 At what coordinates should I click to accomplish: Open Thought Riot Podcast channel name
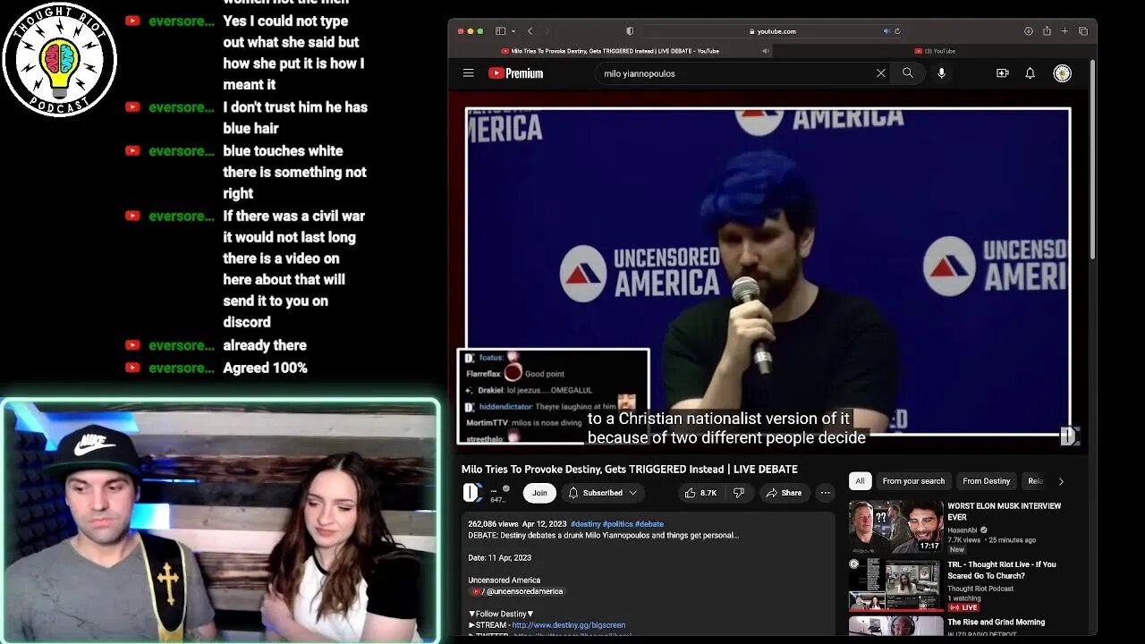(x=980, y=589)
